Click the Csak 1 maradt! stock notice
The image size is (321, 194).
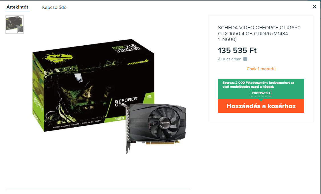click(x=261, y=69)
